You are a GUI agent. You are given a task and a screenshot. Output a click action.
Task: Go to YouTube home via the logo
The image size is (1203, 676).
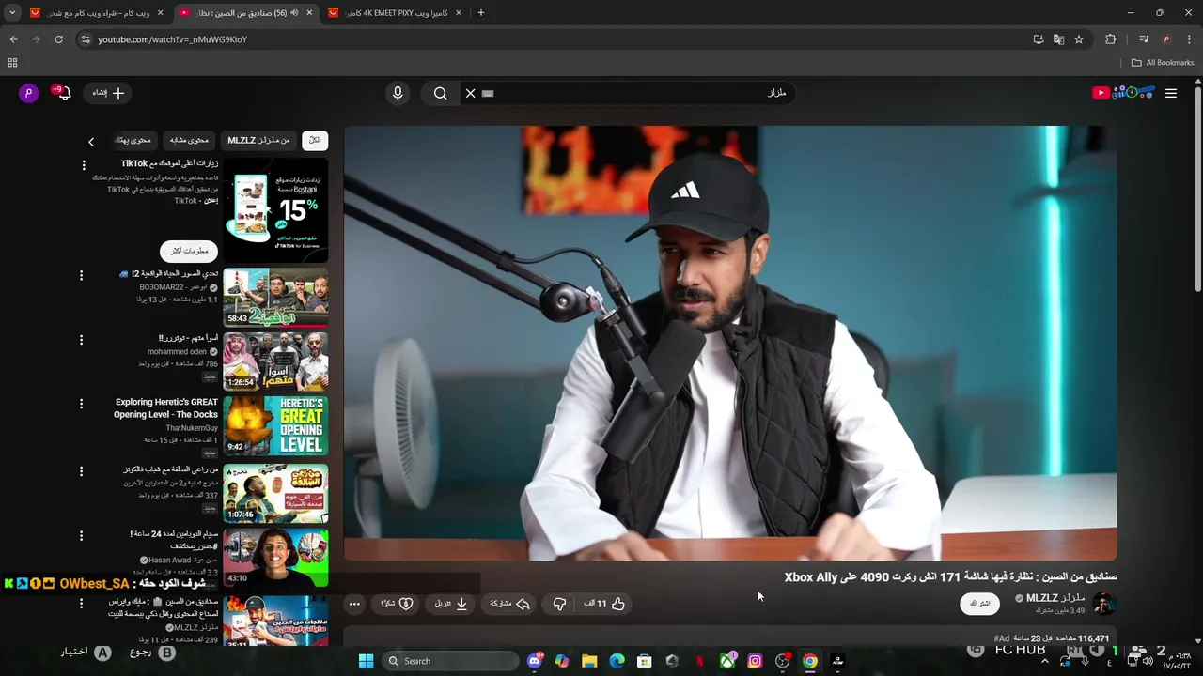1122,92
